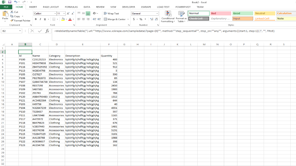Expand Merge & Center dropdown arrow
This screenshot has width=296, height=166.
tap(128, 19)
